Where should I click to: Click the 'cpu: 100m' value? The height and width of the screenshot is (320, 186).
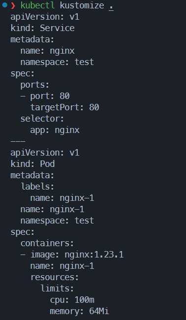pos(72,300)
